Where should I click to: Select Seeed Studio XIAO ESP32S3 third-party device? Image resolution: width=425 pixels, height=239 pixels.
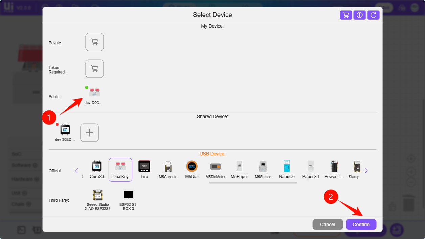(98, 200)
